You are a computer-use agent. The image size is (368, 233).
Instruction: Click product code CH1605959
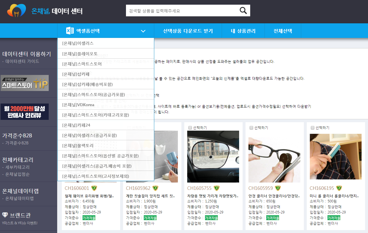[x=261, y=188]
